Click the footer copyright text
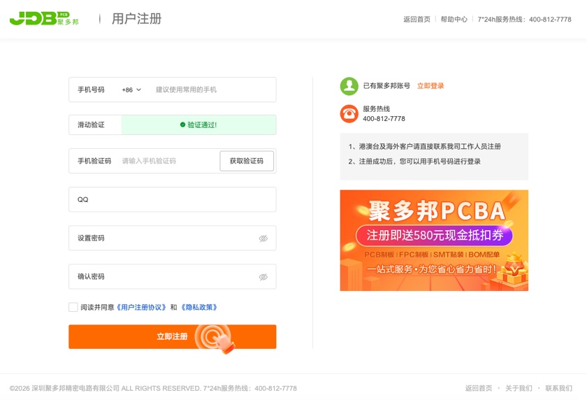The width and height of the screenshot is (587, 400). (153, 388)
